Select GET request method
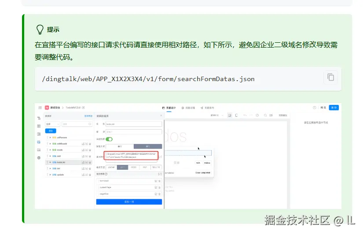 tap(123, 167)
